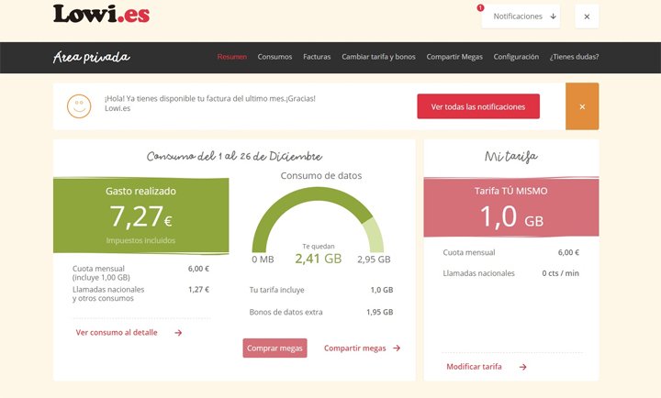Click the Área privada heading
The image size is (661, 398).
(92, 57)
